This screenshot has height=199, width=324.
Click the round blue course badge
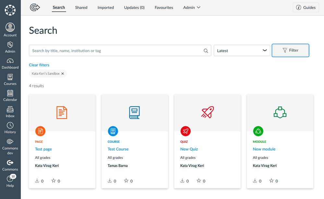pyautogui.click(x=113, y=131)
